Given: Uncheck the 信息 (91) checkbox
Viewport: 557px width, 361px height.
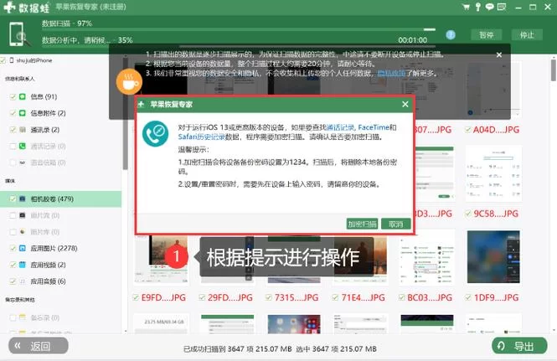Looking at the screenshot, I should (13, 96).
